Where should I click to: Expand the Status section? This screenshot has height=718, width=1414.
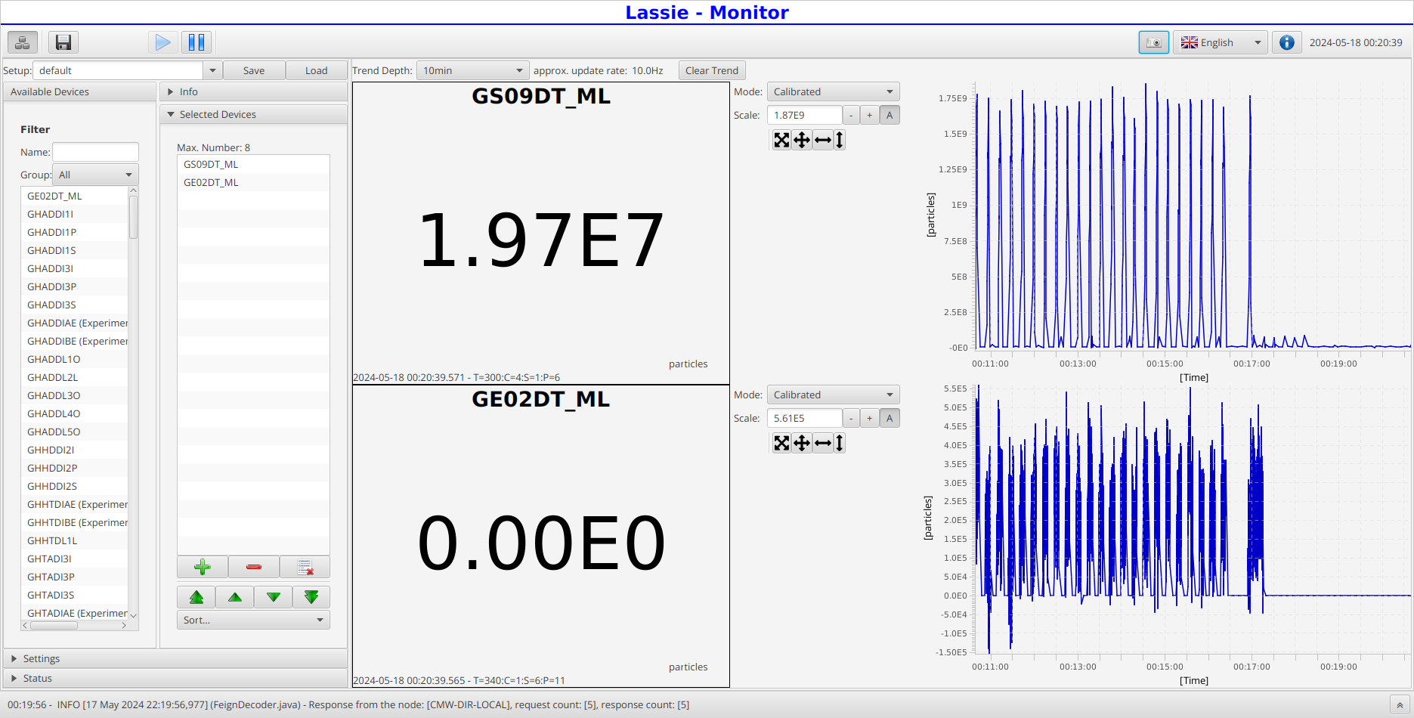[175, 678]
